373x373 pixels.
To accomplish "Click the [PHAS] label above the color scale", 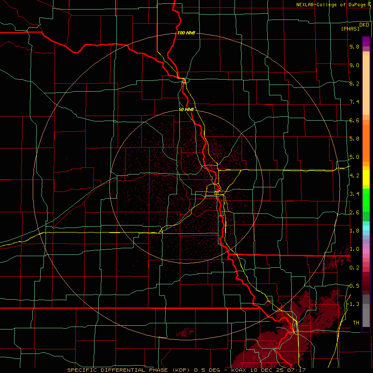I will click(350, 29).
